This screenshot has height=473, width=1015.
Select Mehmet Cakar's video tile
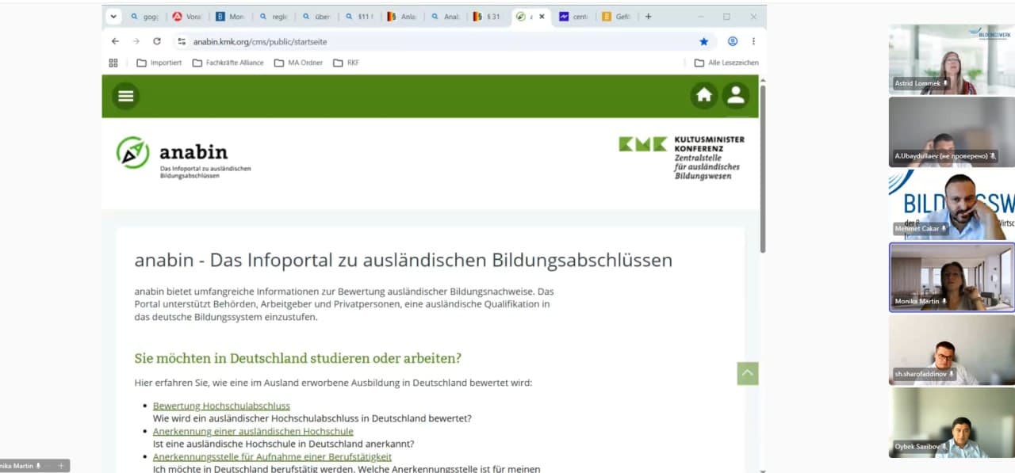tap(952, 204)
